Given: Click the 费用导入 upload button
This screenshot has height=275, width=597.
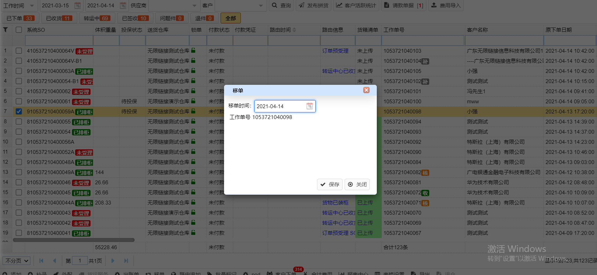Looking at the screenshot, I should (446, 6).
